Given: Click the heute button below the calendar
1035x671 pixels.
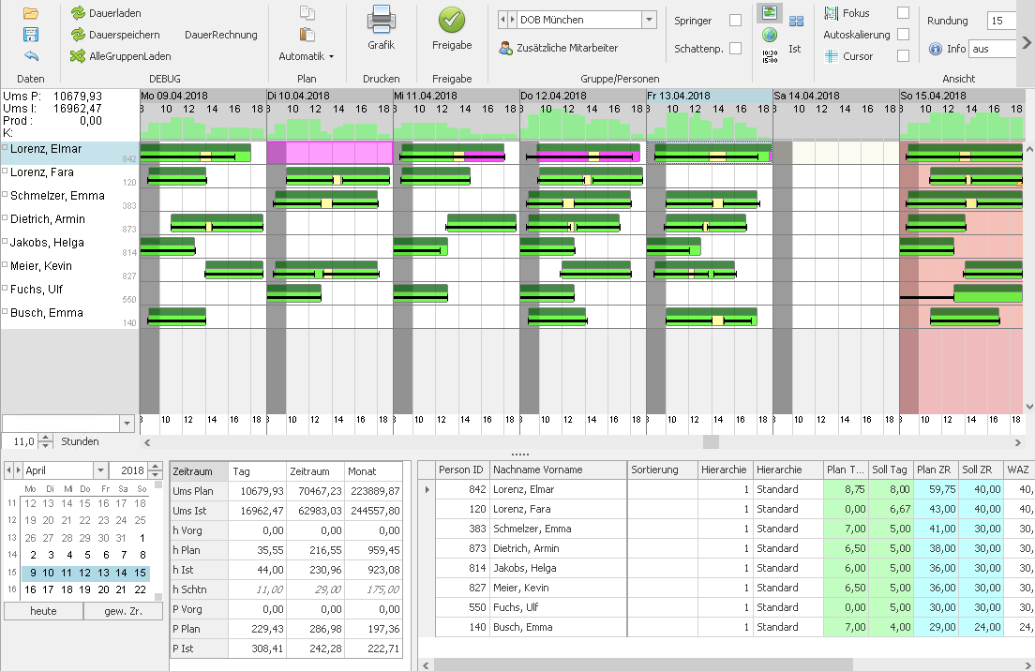Looking at the screenshot, I should [x=43, y=611].
